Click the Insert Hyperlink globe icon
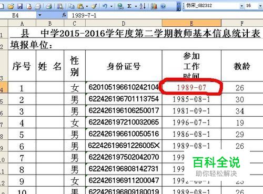 click(x=120, y=6)
